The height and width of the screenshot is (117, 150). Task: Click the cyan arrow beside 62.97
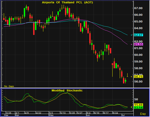point(131,35)
